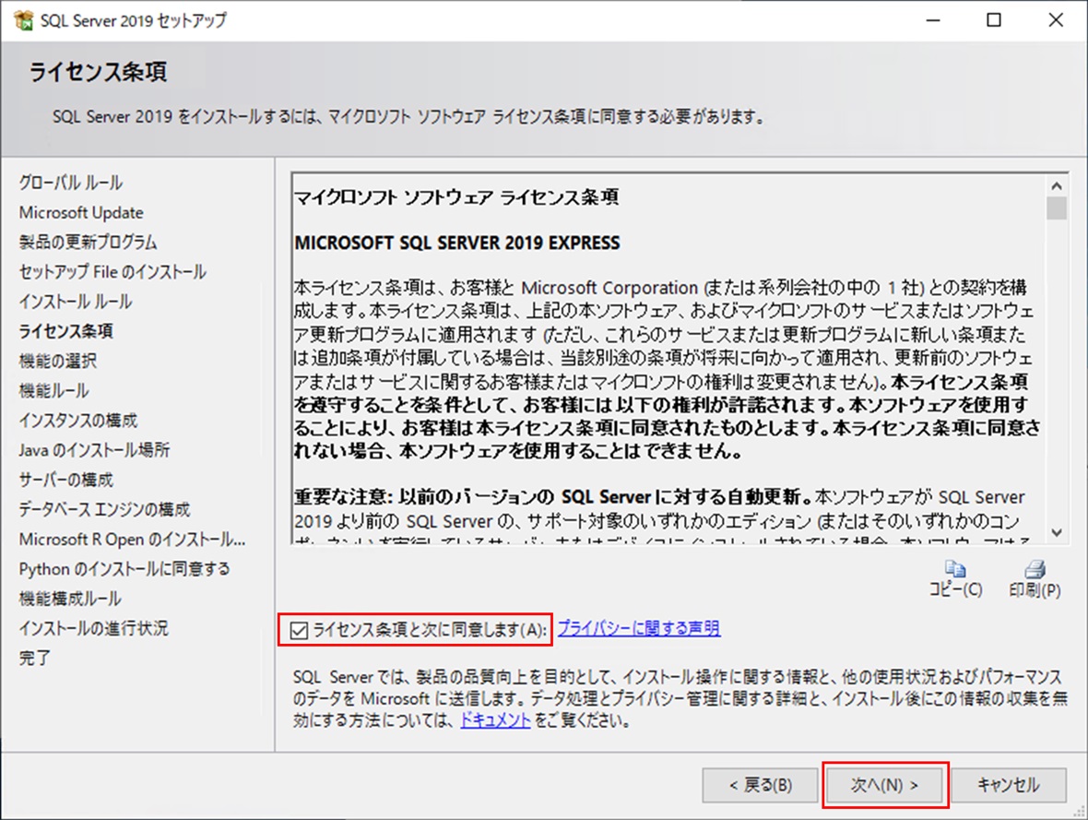Click the Back (戻る) button
The height and width of the screenshot is (820, 1088).
760,785
